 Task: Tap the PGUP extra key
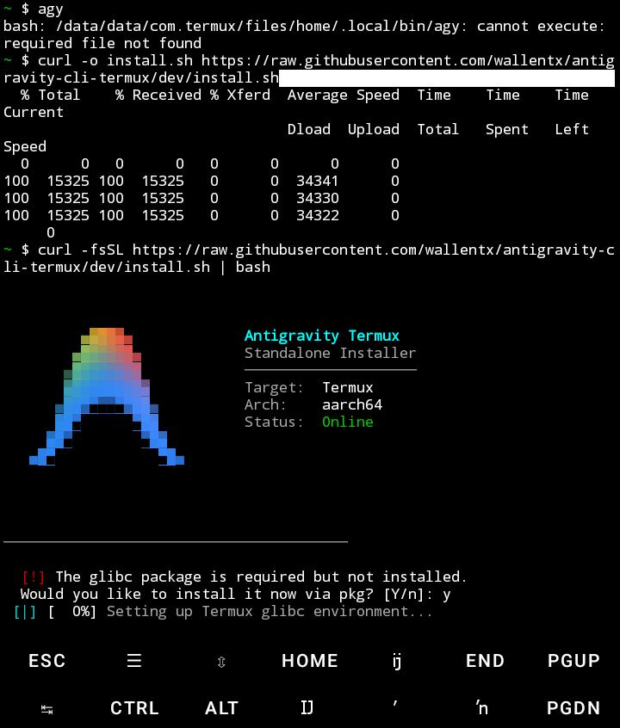tap(573, 660)
